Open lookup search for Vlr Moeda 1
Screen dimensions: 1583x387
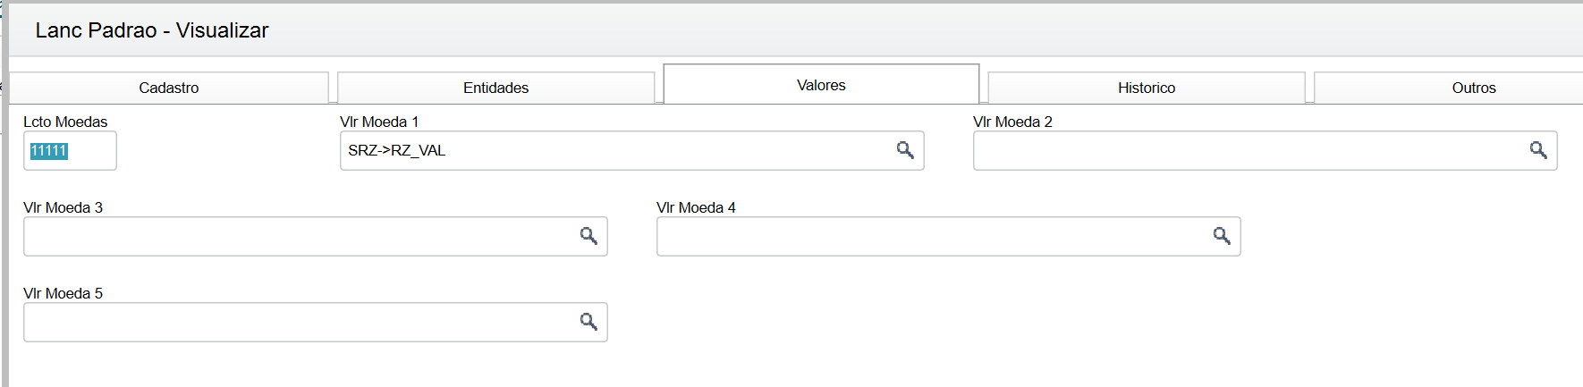coord(905,150)
